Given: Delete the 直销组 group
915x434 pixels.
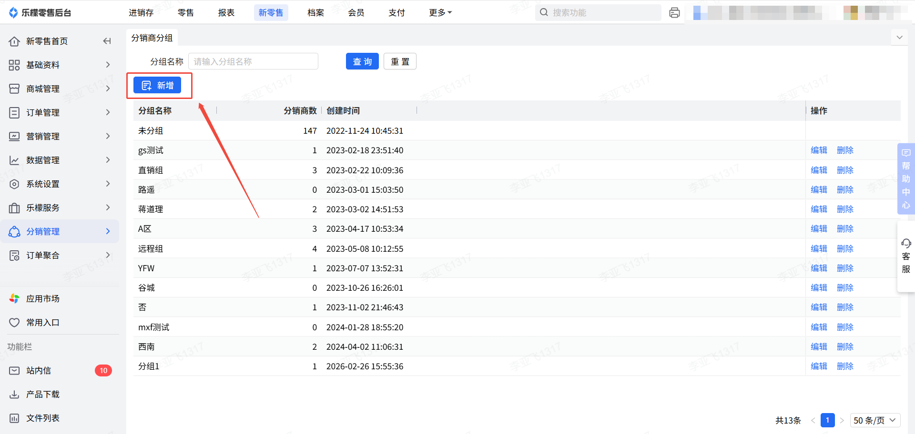Looking at the screenshot, I should [x=845, y=170].
